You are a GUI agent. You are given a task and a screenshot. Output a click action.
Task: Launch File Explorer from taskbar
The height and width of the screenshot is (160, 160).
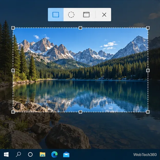[x=43, y=154]
